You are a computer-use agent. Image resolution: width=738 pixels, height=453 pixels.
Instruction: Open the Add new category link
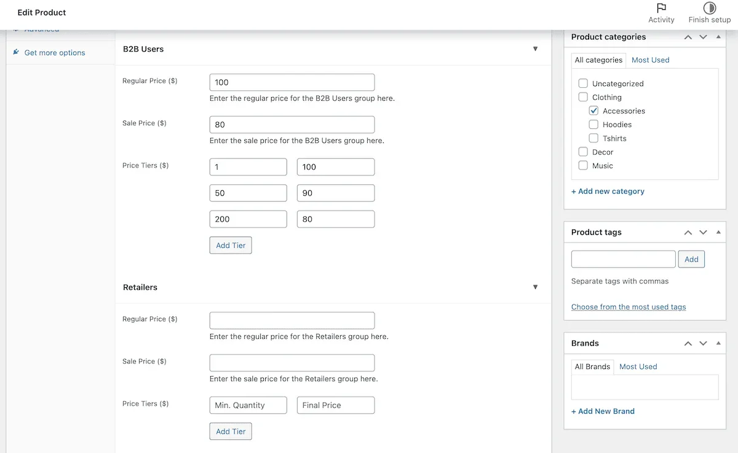coord(608,191)
